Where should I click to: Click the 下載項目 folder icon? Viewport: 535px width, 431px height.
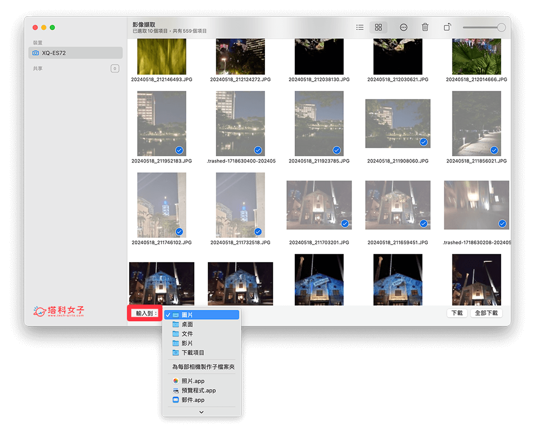tap(176, 353)
